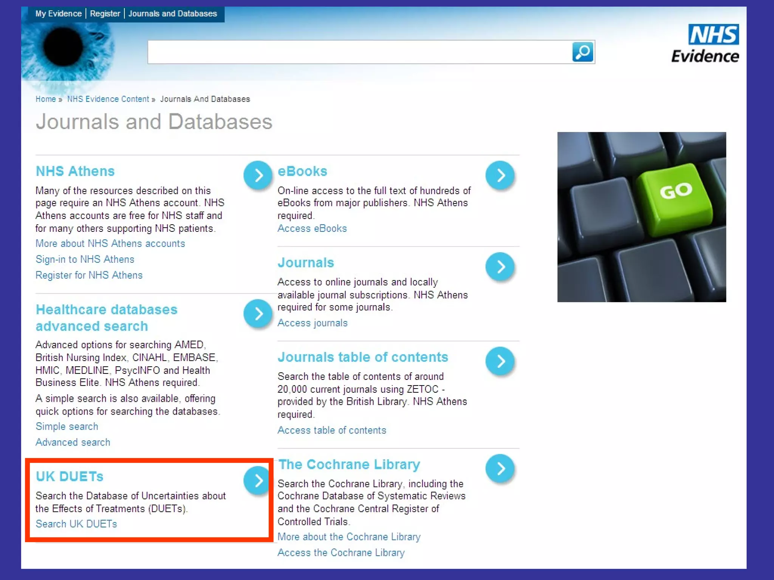Click inside the main search text box
This screenshot has width=774, height=580.
click(x=359, y=52)
